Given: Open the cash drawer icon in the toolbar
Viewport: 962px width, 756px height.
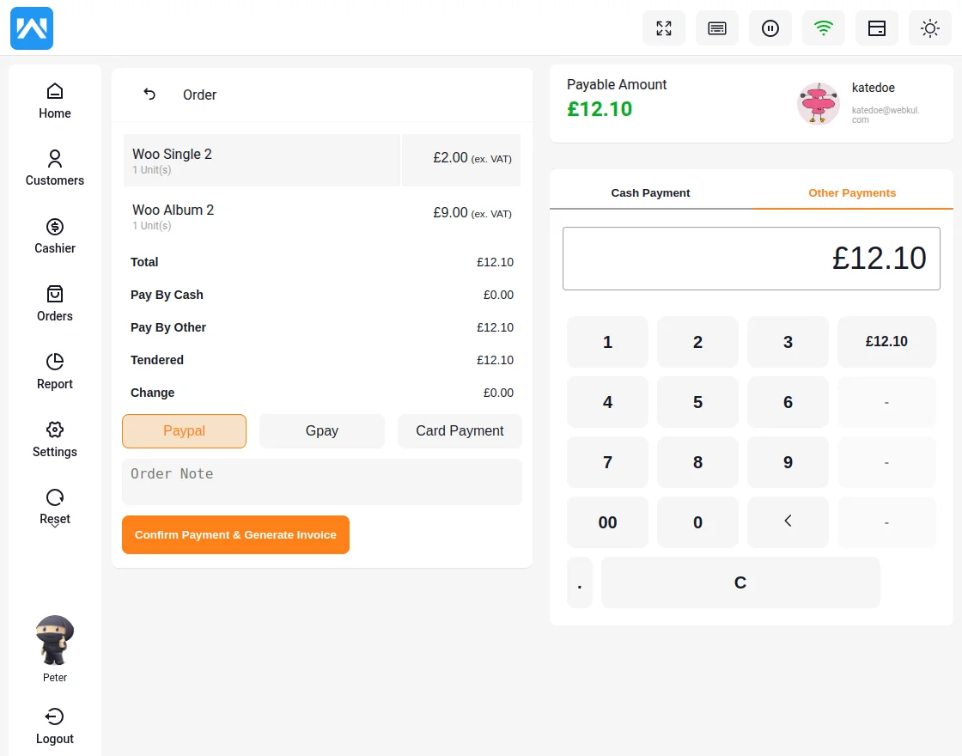Looking at the screenshot, I should point(876,27).
